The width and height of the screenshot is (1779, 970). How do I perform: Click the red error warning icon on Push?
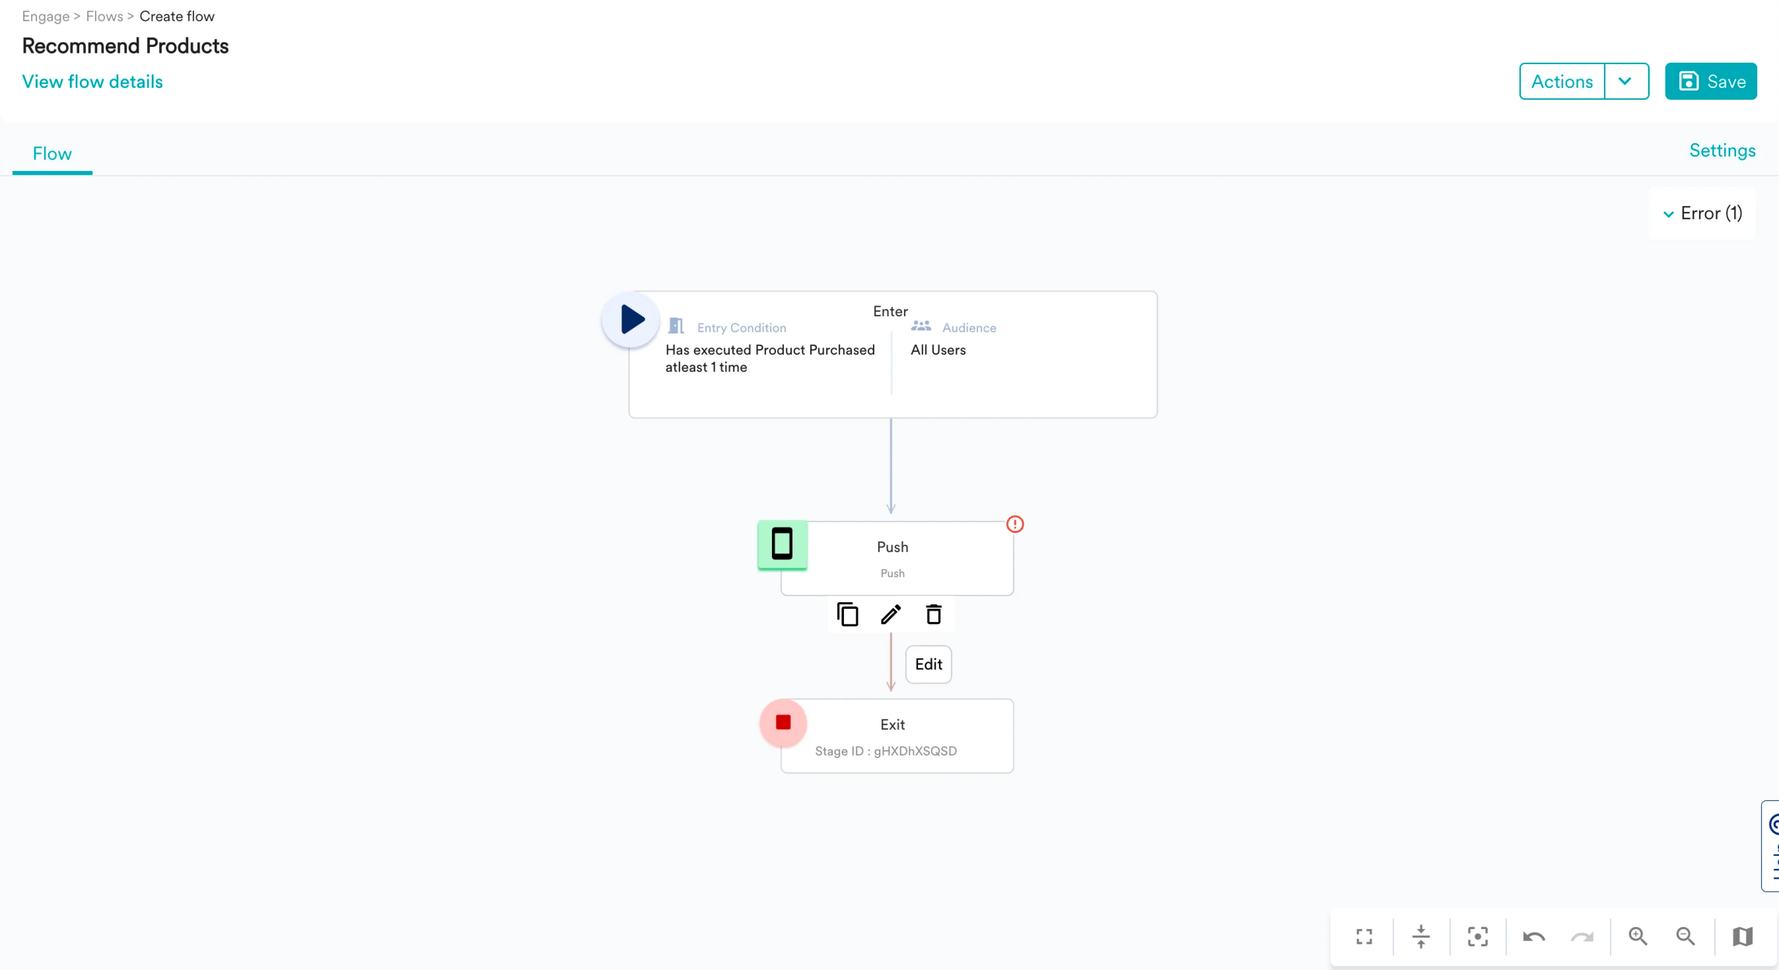tap(1015, 524)
